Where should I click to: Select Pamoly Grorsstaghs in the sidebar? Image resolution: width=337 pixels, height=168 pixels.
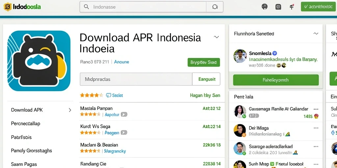point(31,151)
